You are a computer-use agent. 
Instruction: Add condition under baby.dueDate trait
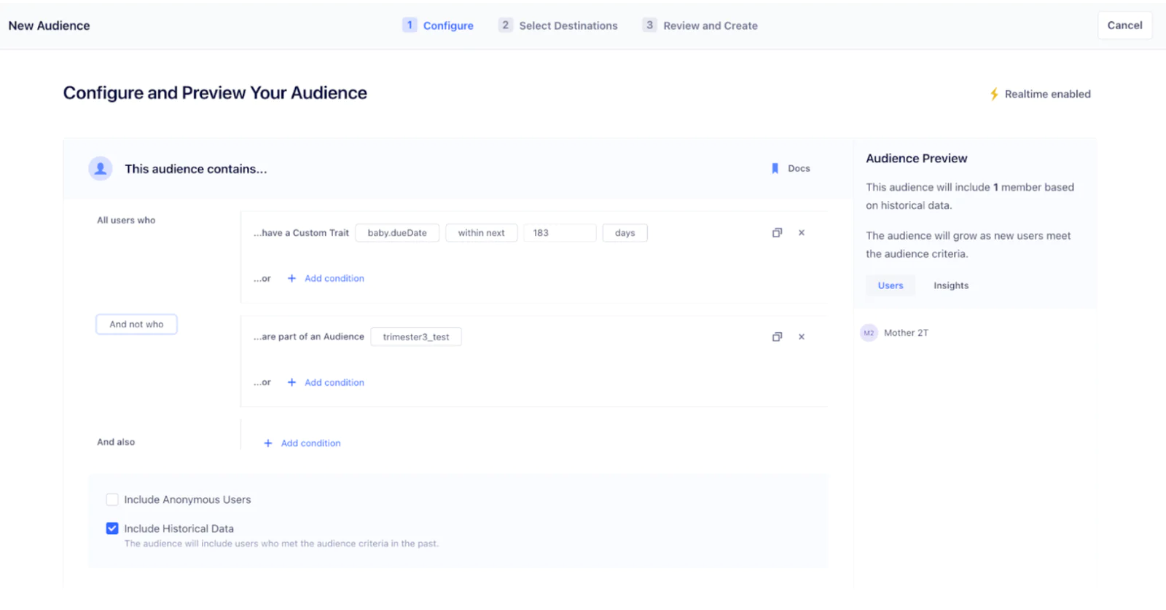point(334,278)
